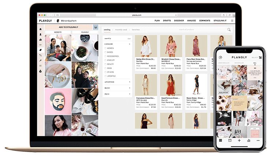Expand the BRAND filter section
Image resolution: width=270 pixels, height=156 pixels.
pyautogui.click(x=117, y=88)
